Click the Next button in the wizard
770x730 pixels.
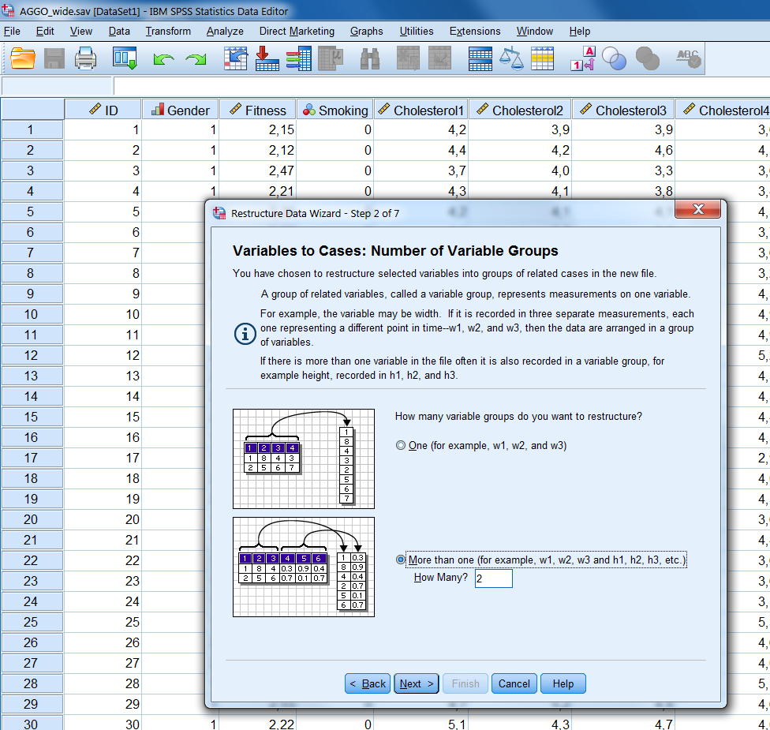416,683
